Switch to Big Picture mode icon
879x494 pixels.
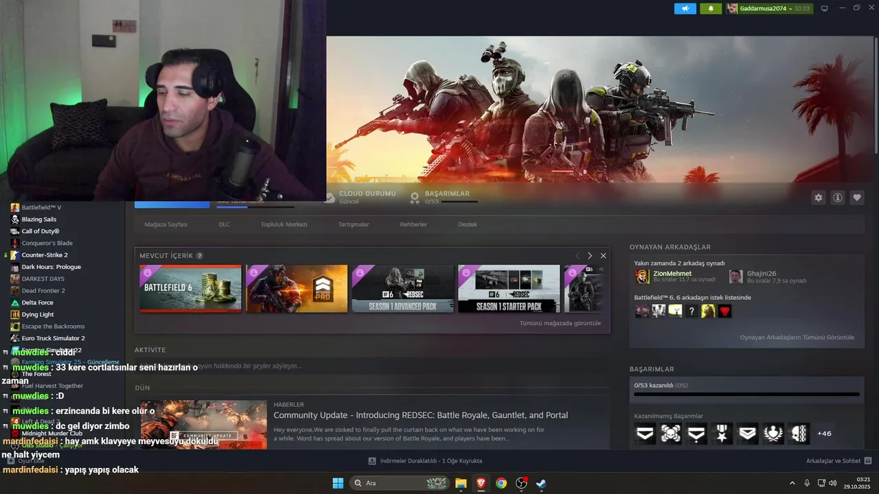tap(825, 8)
